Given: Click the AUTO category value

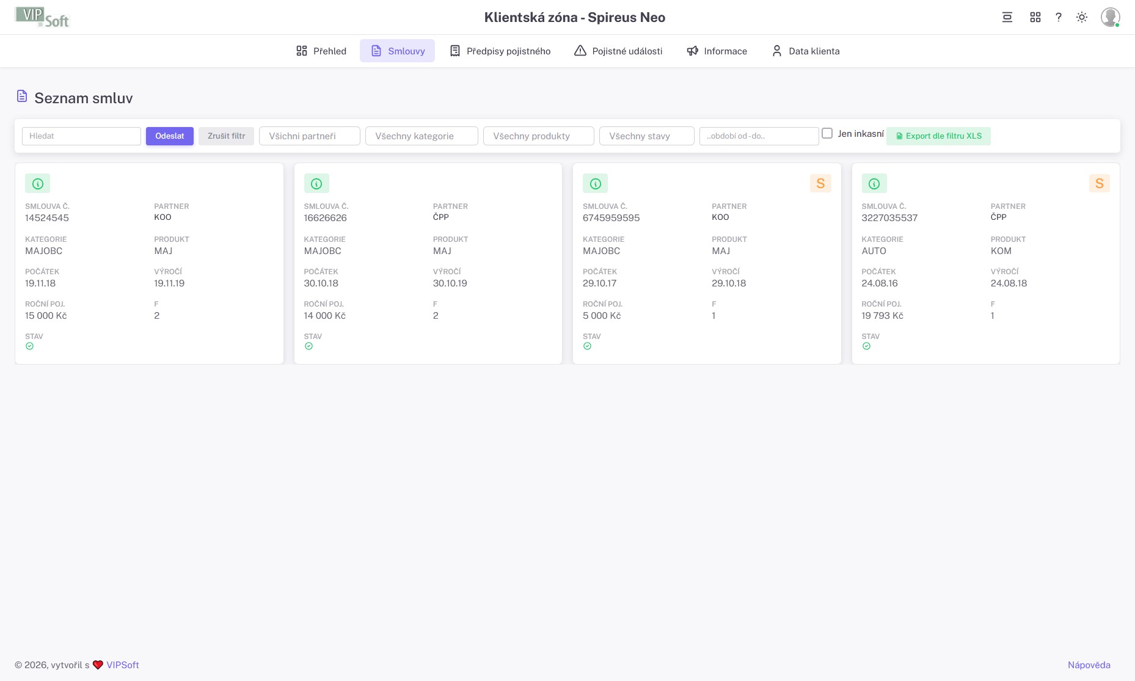Looking at the screenshot, I should click(x=874, y=251).
